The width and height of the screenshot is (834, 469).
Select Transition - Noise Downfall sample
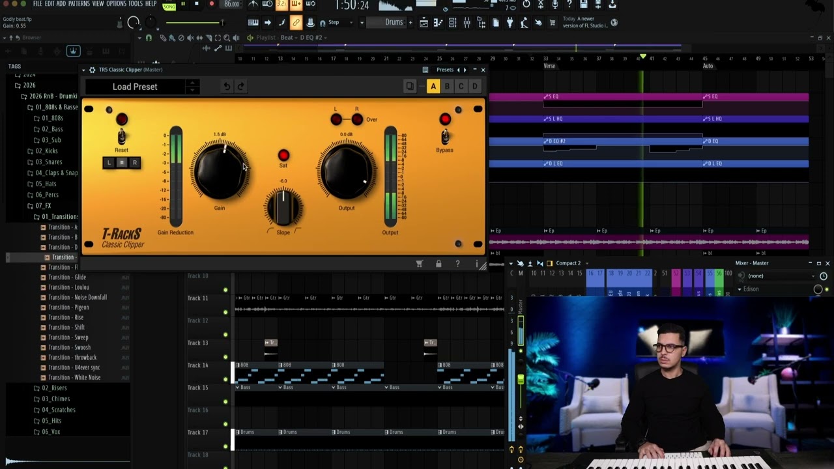point(78,298)
